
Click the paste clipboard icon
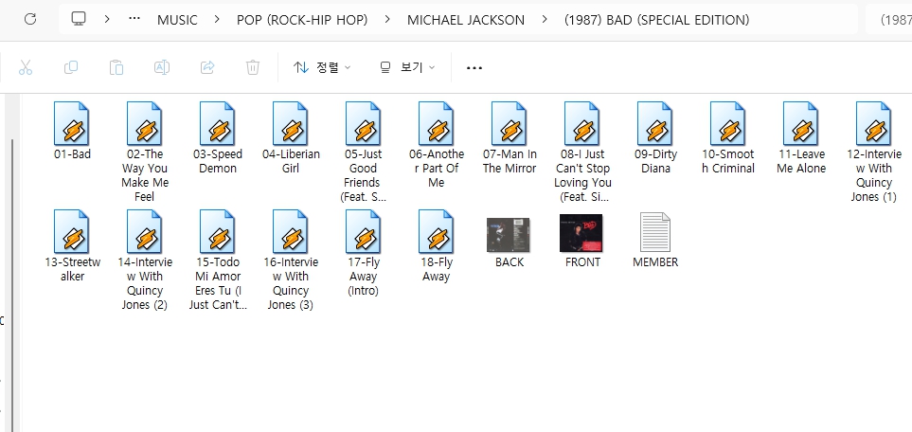(x=116, y=67)
